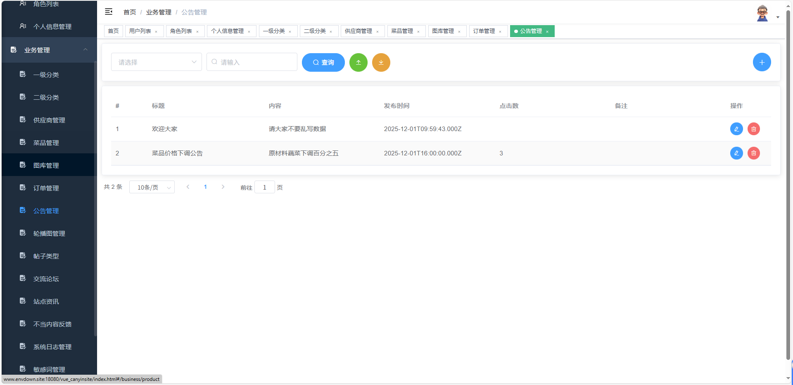Close the 公告管理 tab
The width and height of the screenshot is (793, 385).
548,31
